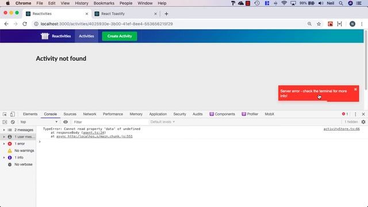Screen dimensions: 368x207
Task: Open the Apple menu
Action: (7, 3)
